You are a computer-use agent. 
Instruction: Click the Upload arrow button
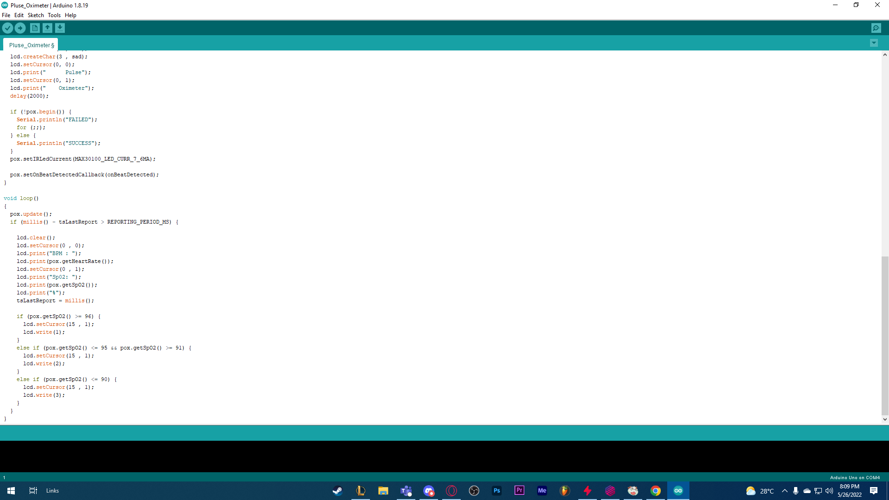20,28
